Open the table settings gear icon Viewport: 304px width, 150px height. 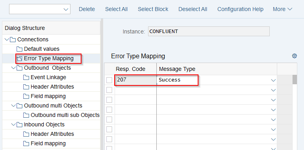pos(294,56)
